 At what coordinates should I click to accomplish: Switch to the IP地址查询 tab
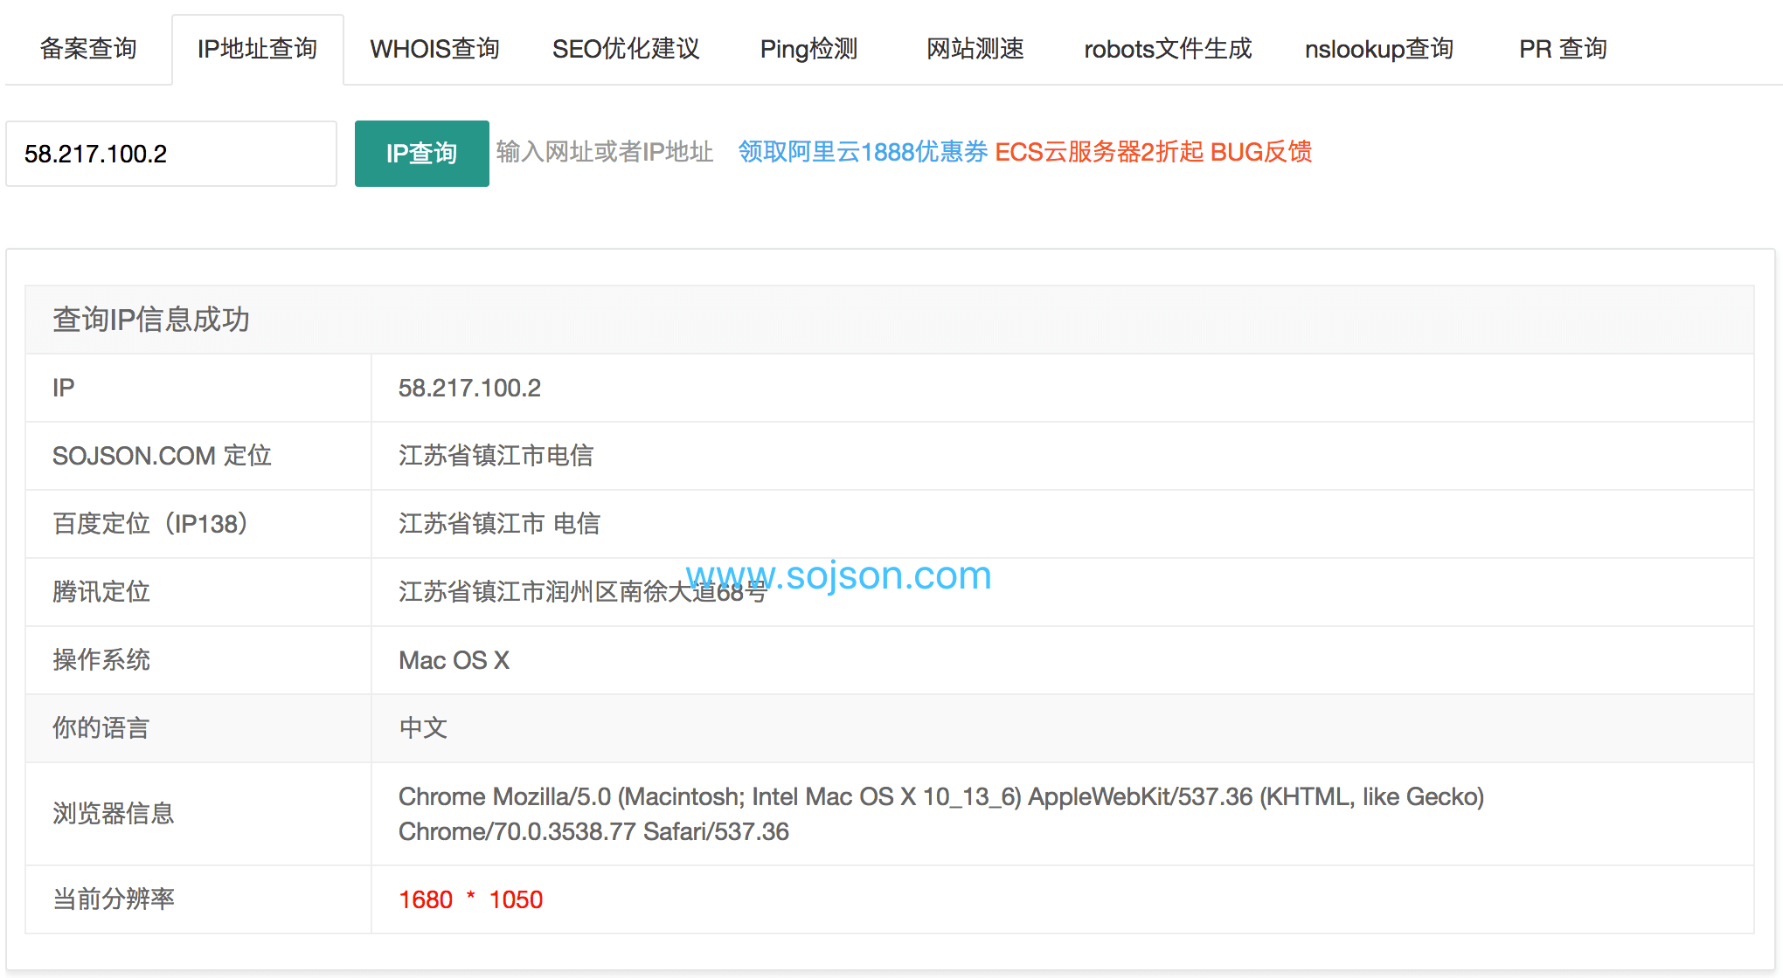click(258, 49)
